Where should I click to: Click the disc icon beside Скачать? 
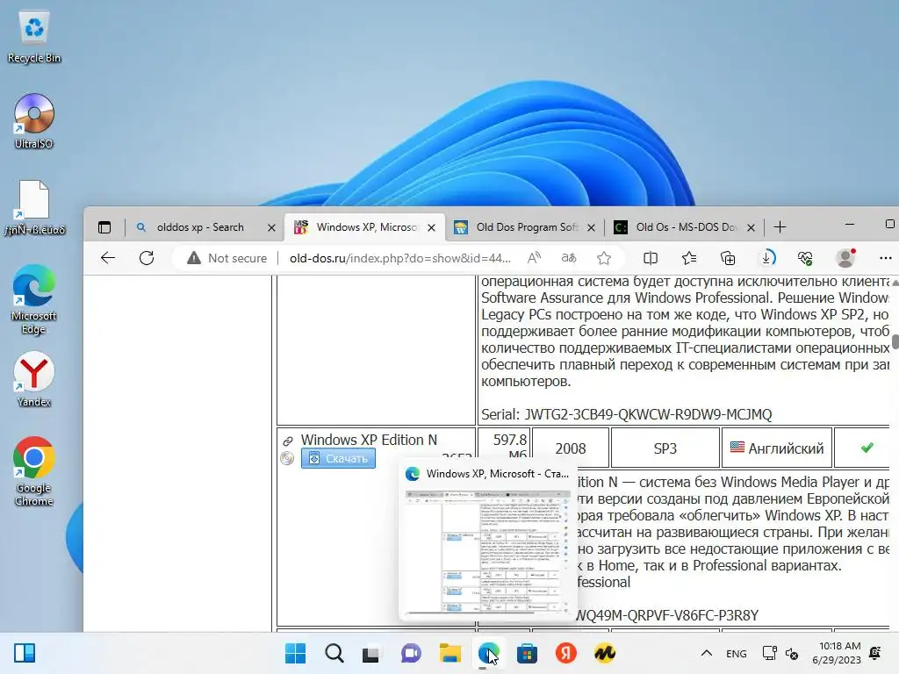[x=287, y=458]
